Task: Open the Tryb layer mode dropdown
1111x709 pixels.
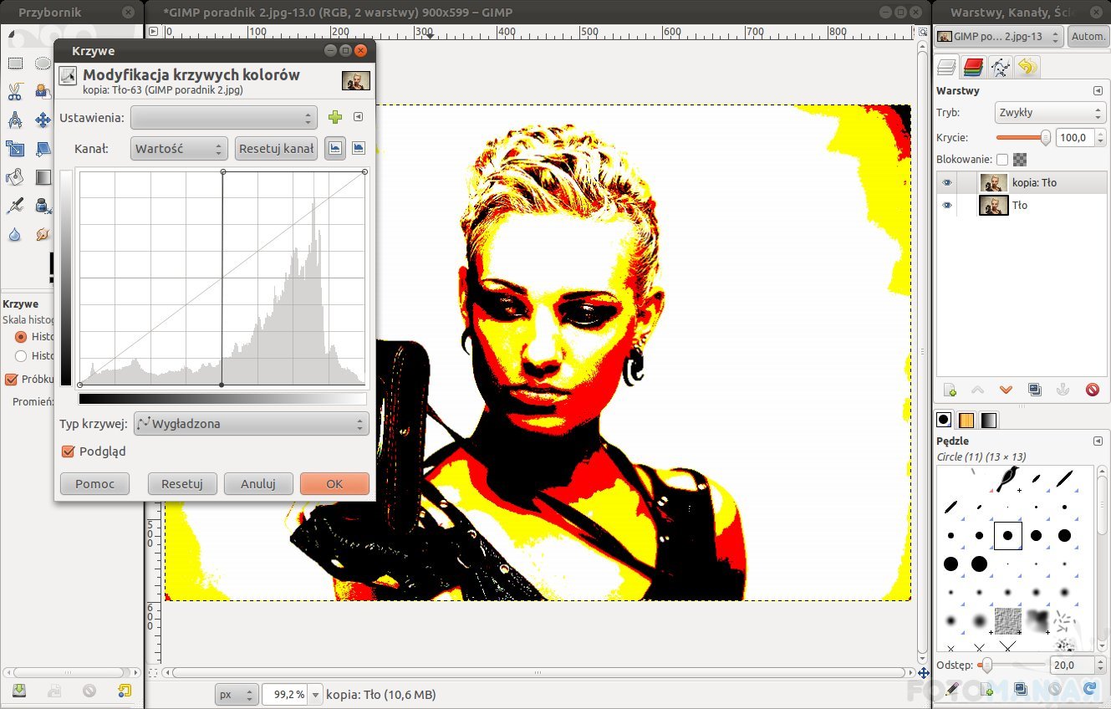Action: click(1050, 112)
